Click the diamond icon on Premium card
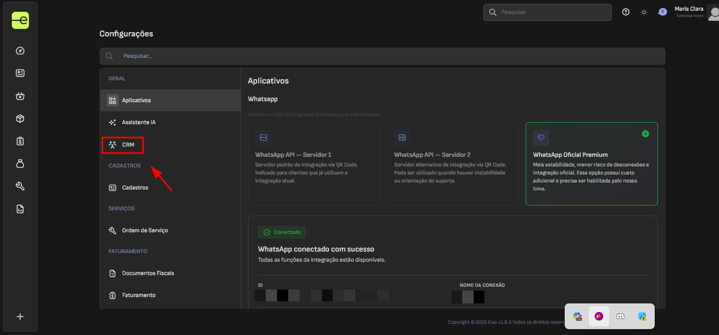 (x=541, y=138)
